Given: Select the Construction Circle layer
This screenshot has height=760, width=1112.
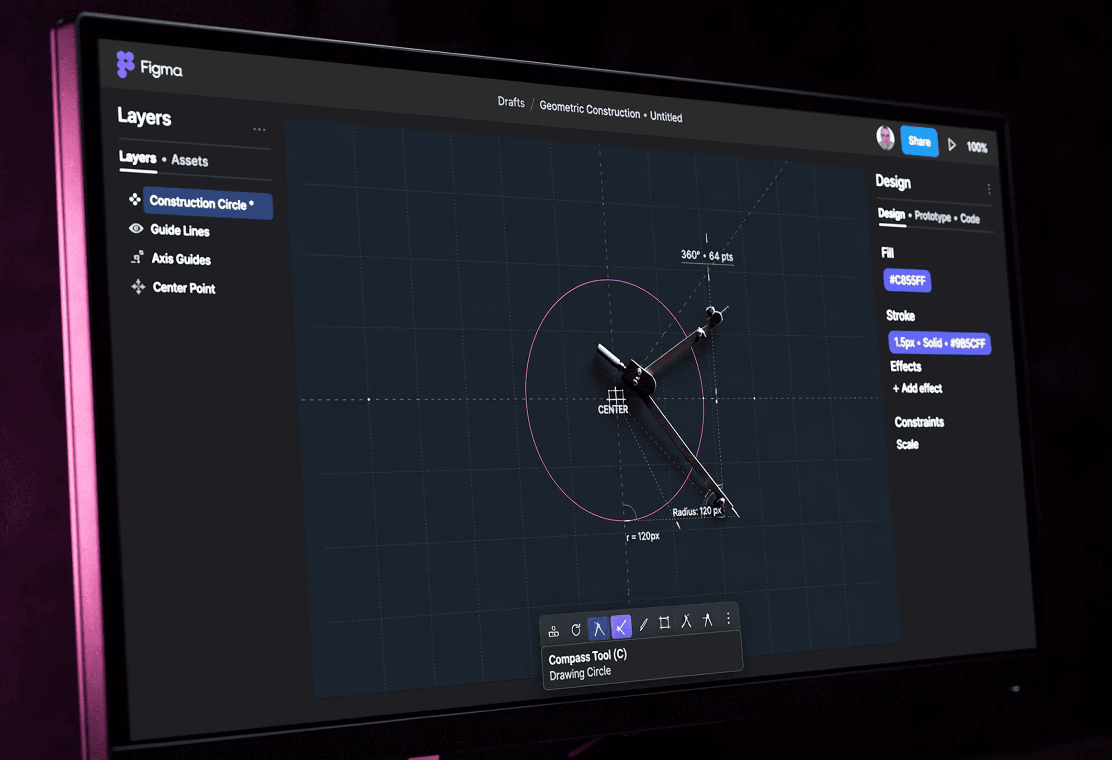Looking at the screenshot, I should [208, 203].
